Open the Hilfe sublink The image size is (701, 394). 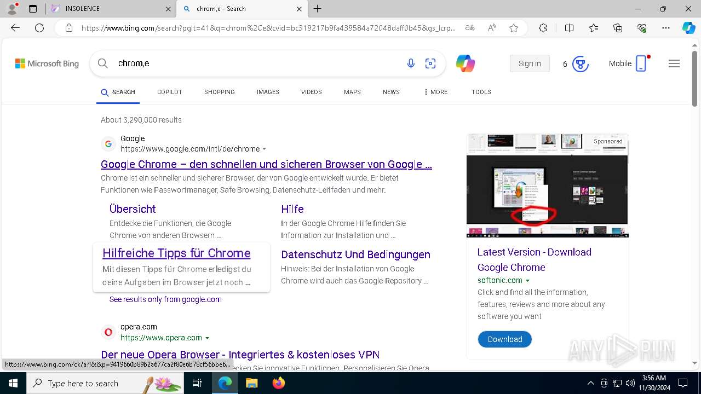[x=292, y=209]
